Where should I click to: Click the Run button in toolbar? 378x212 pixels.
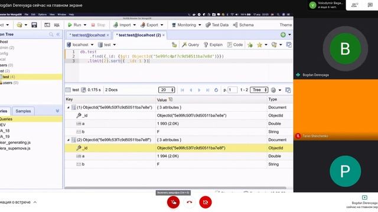tap(74, 25)
